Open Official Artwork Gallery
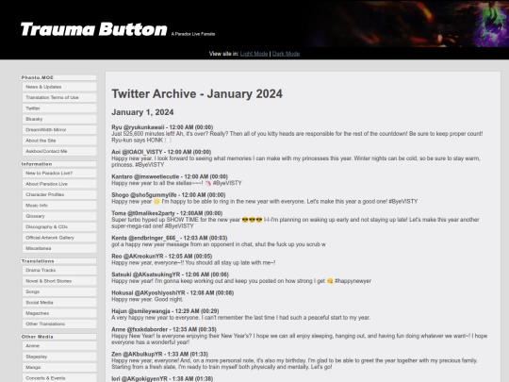 59,238
